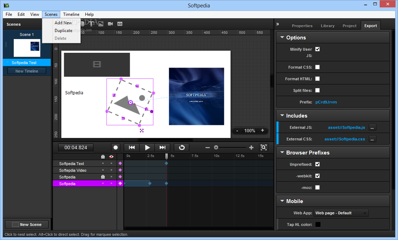The width and height of the screenshot is (398, 240).
Task: Open the File menu
Action: pos(9,14)
